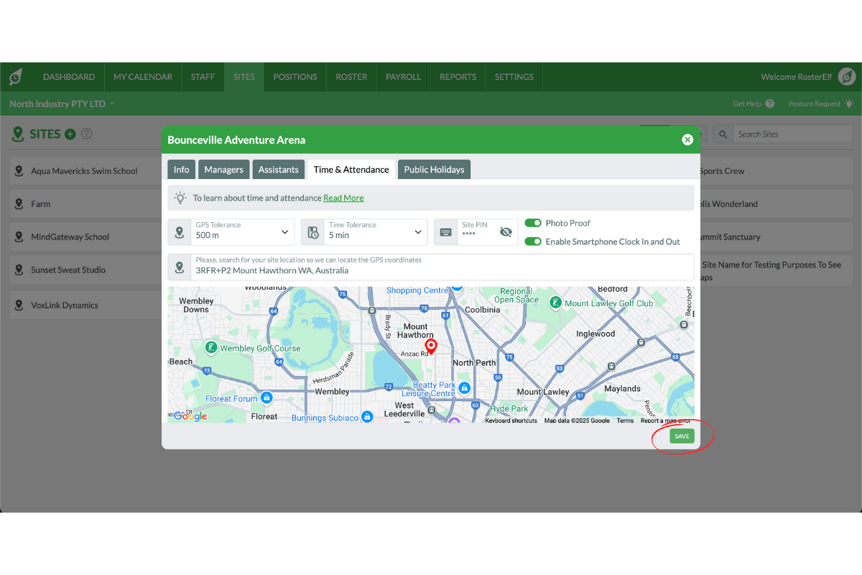This screenshot has height=575, width=862.
Task: Click pin icon beside Farm site
Action: click(19, 204)
